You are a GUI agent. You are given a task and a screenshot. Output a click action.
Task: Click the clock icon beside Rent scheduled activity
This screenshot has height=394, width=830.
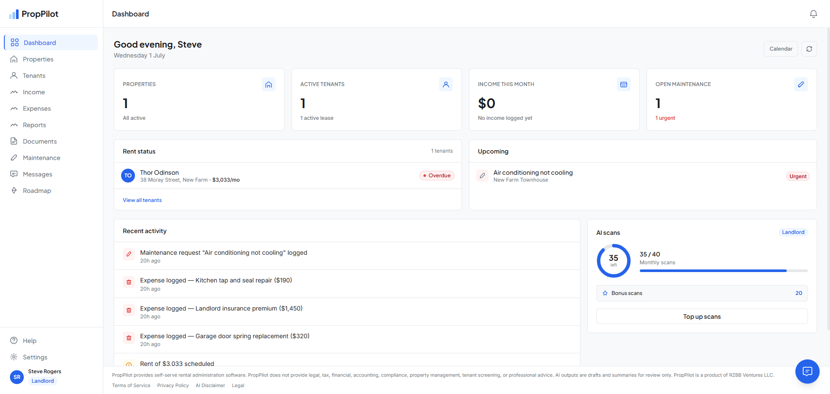pyautogui.click(x=129, y=365)
